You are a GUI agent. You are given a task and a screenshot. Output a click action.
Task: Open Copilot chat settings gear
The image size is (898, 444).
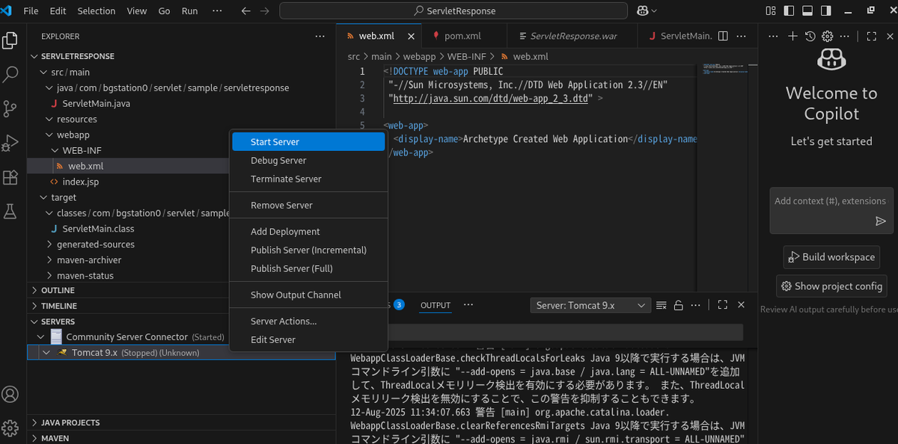coord(828,36)
